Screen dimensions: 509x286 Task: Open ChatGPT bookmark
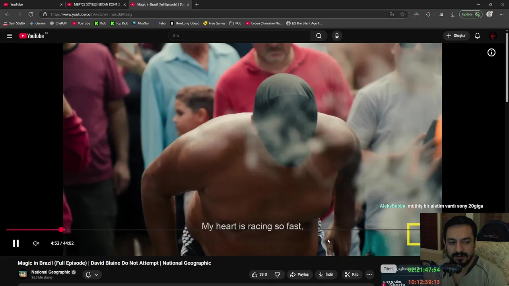[59, 23]
